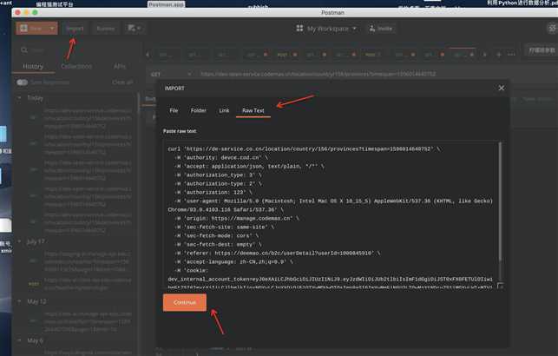Switch to the APIs sidebar tab
This screenshot has height=356, width=558.
[120, 67]
